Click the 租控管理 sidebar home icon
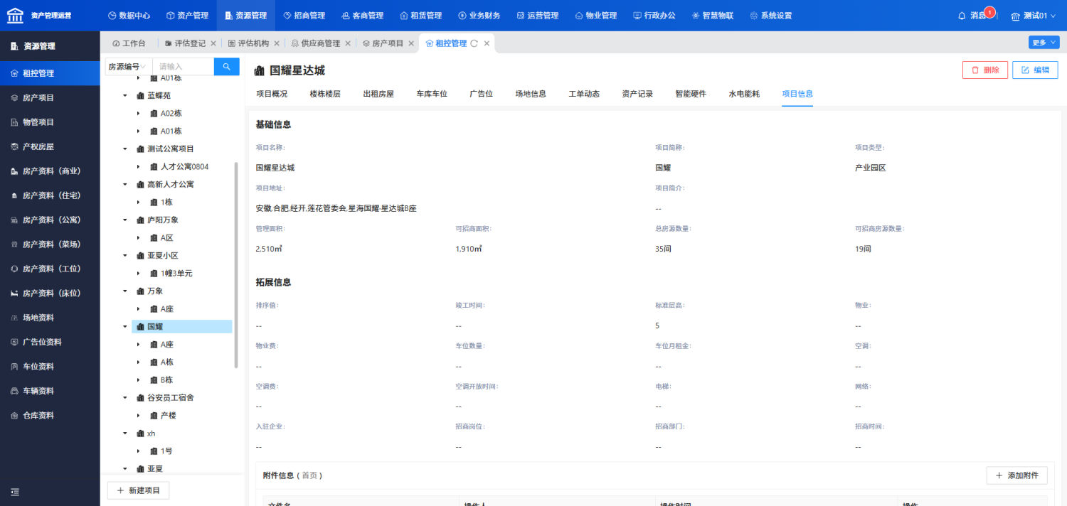The width and height of the screenshot is (1067, 506). [14, 73]
